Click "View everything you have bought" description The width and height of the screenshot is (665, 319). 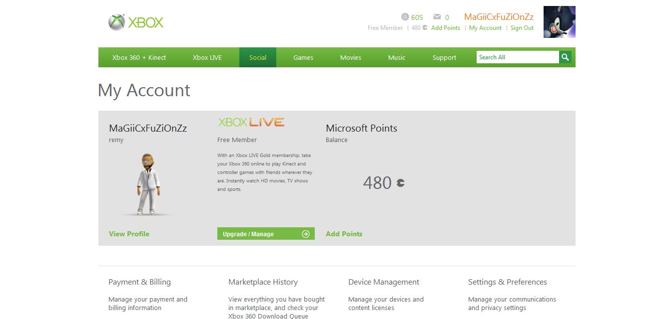[x=276, y=308]
